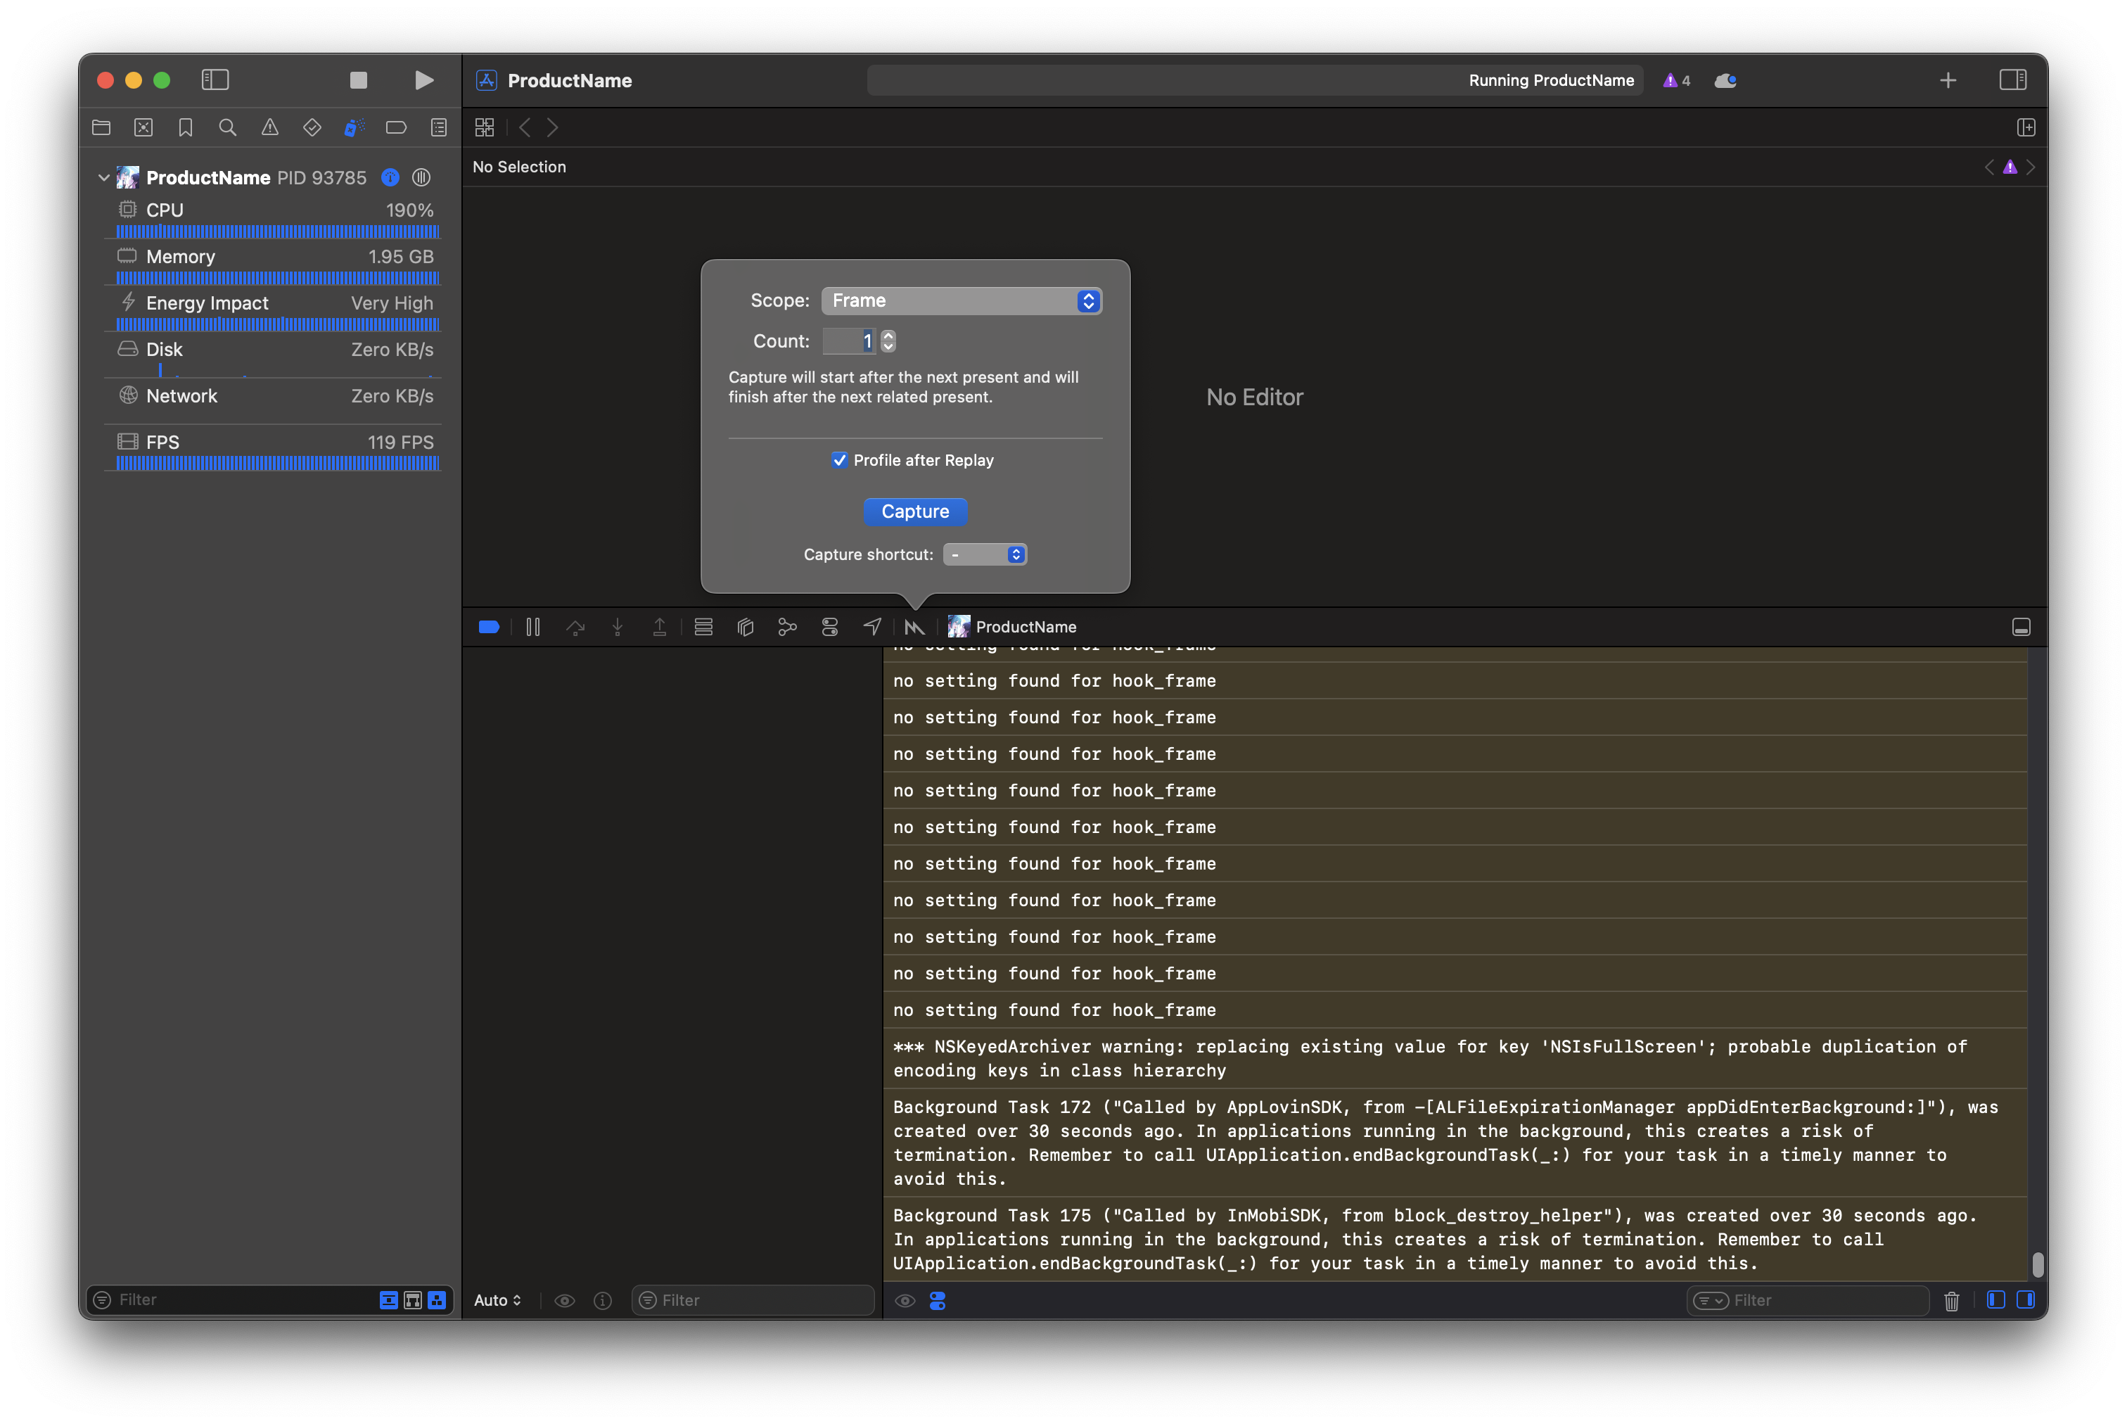Jump to the next issue arrow

point(2031,167)
